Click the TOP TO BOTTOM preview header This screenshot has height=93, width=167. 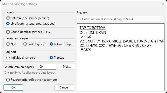[x=92, y=28]
